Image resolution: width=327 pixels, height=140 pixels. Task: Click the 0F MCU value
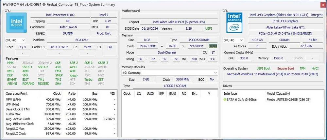coord(108,27)
